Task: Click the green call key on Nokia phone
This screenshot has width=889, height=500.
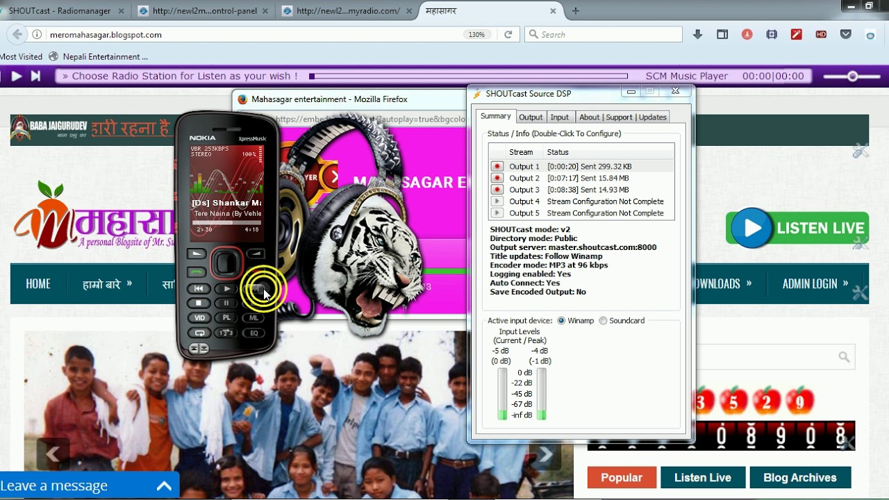Action: 197,272
